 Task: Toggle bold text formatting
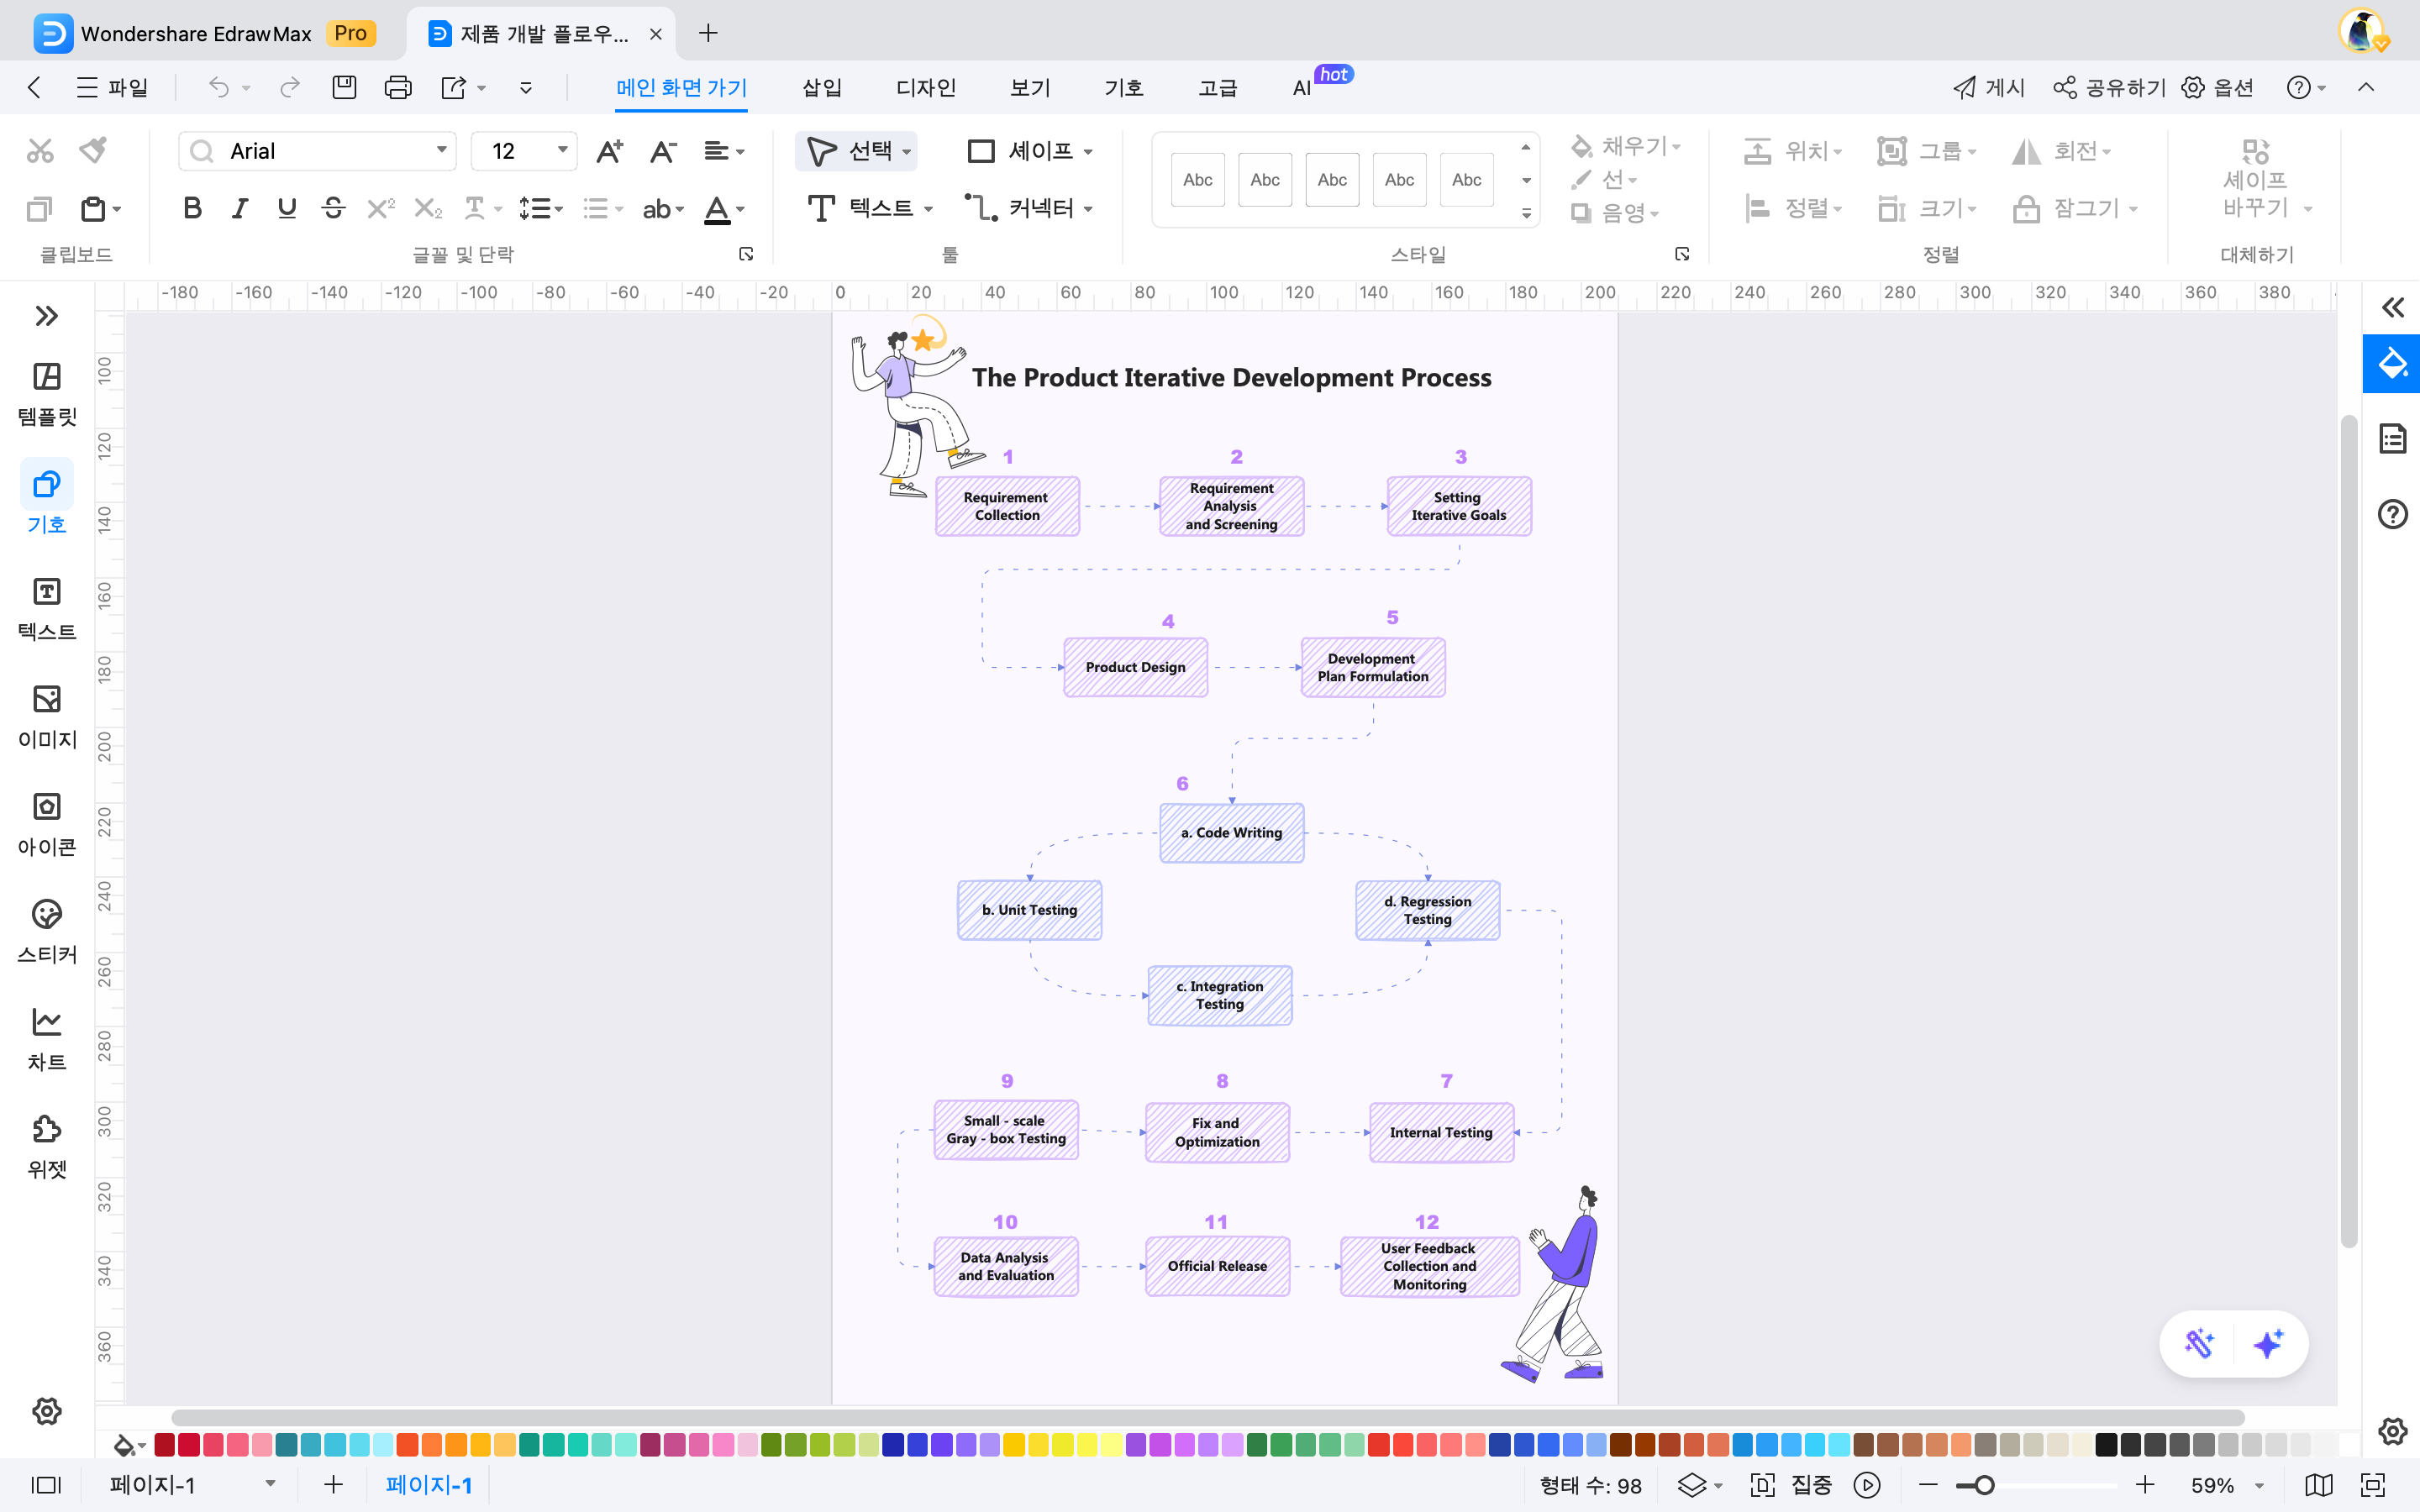tap(192, 208)
